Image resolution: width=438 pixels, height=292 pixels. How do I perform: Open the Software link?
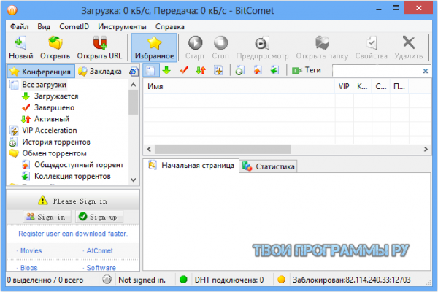tap(101, 268)
